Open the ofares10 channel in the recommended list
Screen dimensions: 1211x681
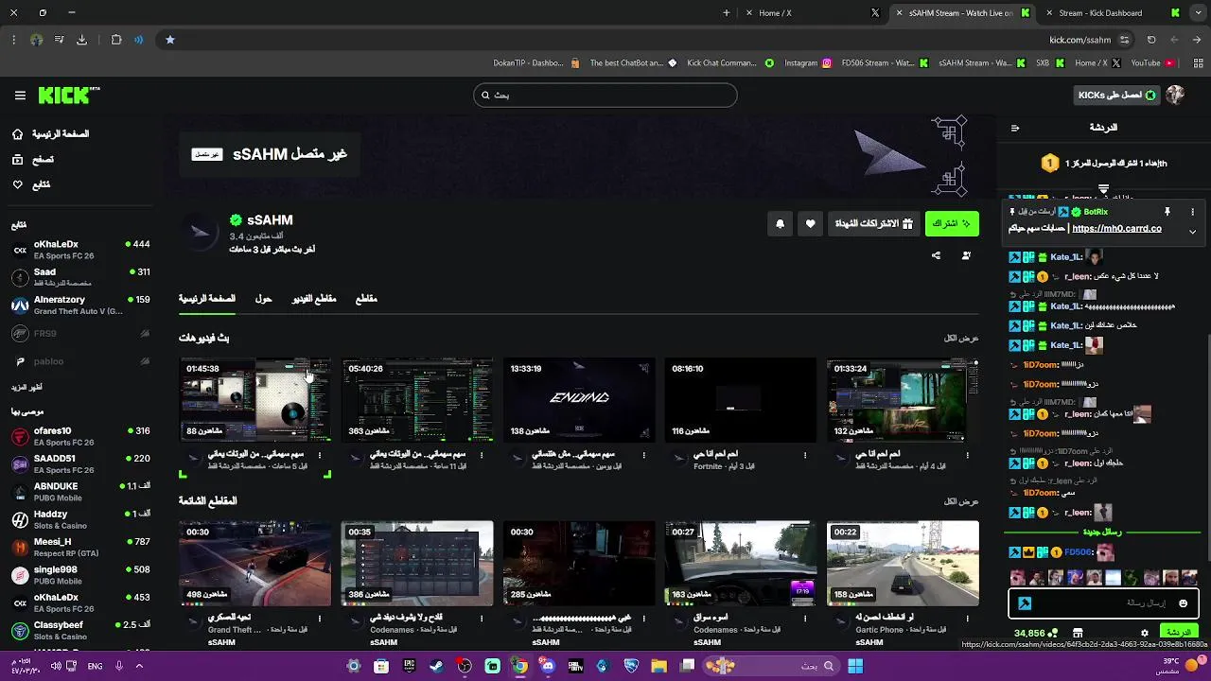[x=79, y=436]
